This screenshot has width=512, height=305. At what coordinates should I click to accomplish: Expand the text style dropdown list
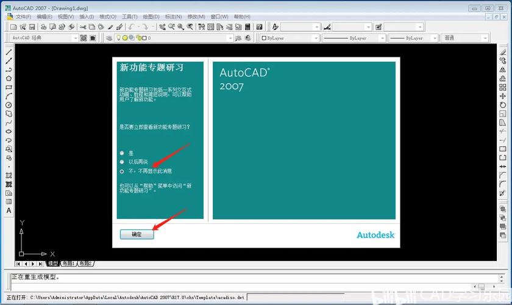(316, 27)
